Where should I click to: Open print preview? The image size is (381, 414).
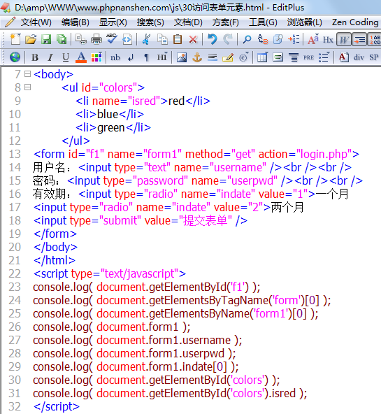point(80,40)
